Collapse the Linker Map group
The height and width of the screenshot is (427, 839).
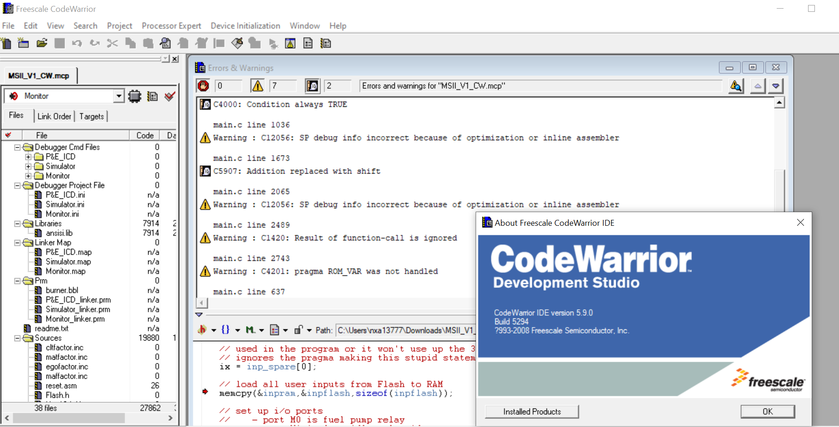(17, 243)
